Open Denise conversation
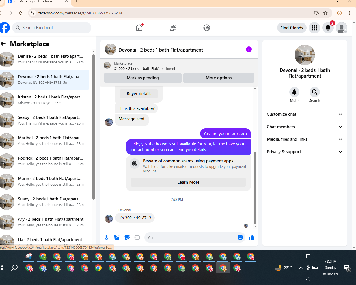The width and height of the screenshot is (356, 285). pos(45,59)
